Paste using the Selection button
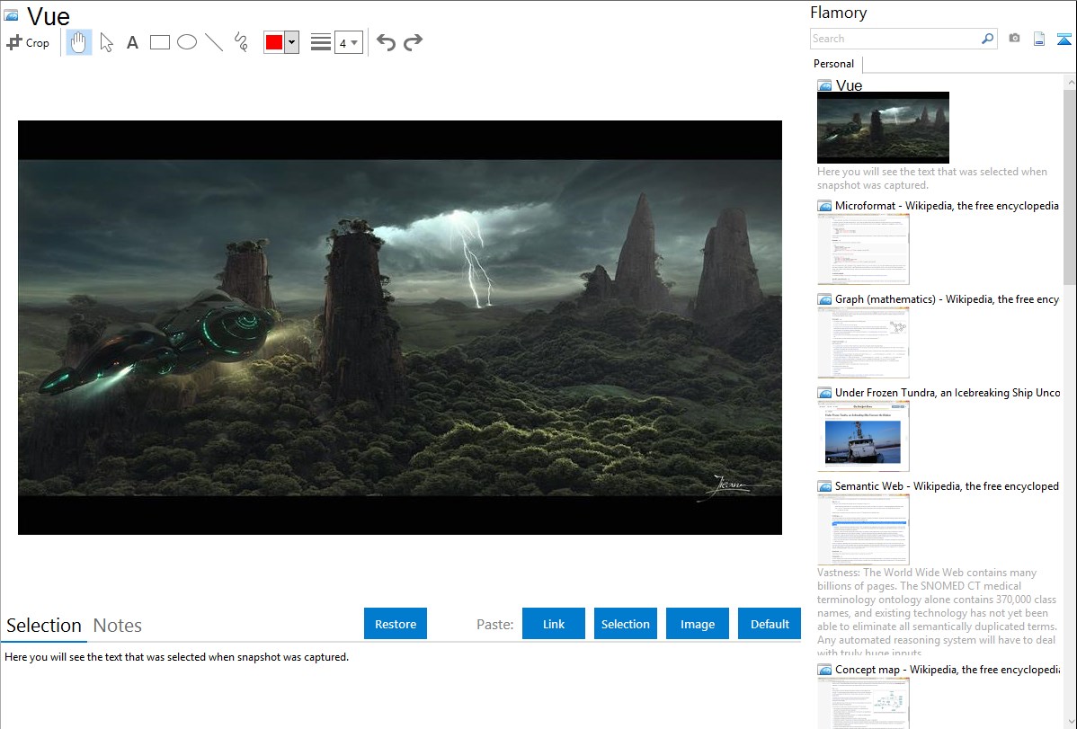Screen dimensions: 1077x729 pyautogui.click(x=626, y=624)
